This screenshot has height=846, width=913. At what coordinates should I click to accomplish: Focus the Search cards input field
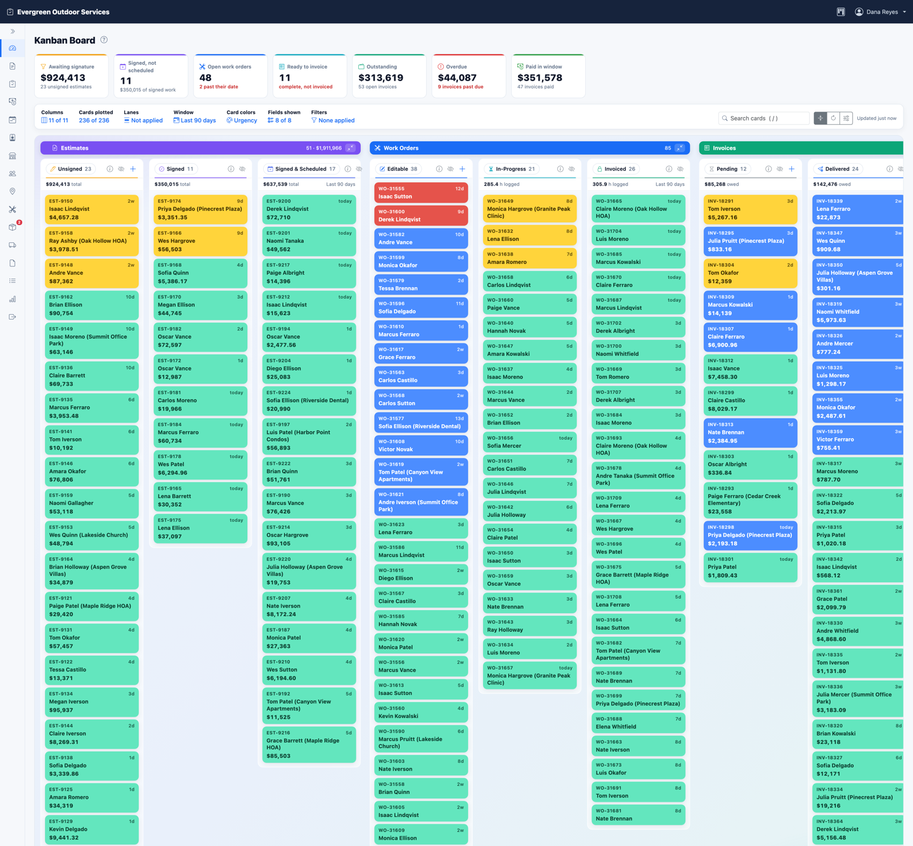click(764, 118)
